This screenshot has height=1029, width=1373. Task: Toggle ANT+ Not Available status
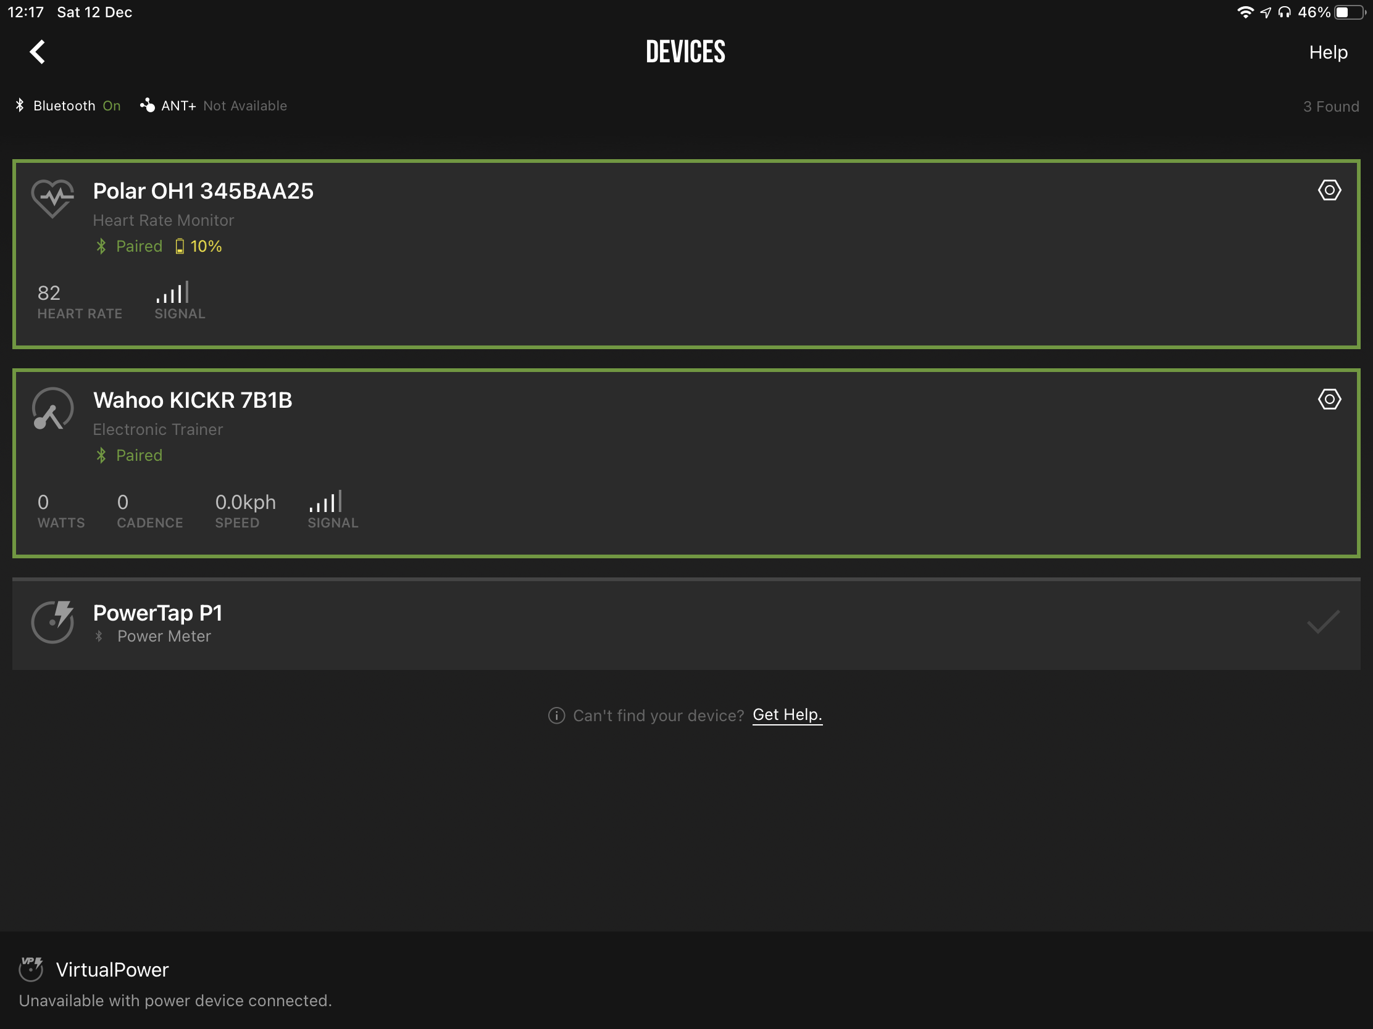coord(213,106)
